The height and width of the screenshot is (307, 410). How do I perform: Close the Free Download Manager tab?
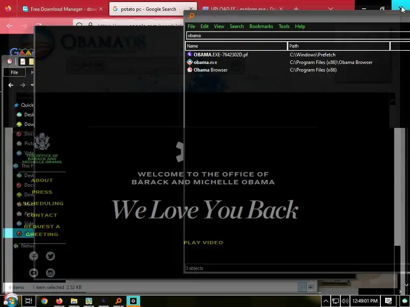(101, 9)
